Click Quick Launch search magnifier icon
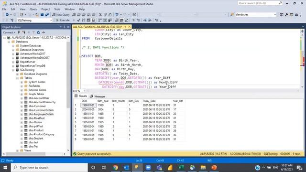This screenshot has height=172, width=306. tap(280, 3)
